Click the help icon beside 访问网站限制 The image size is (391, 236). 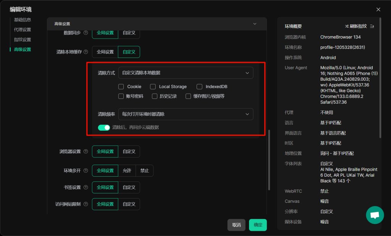86,204
